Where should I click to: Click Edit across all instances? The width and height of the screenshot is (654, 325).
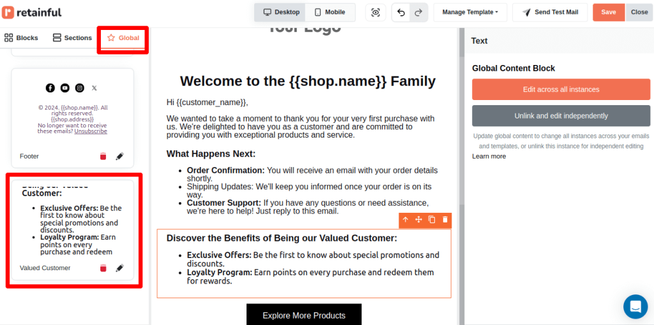[561, 89]
